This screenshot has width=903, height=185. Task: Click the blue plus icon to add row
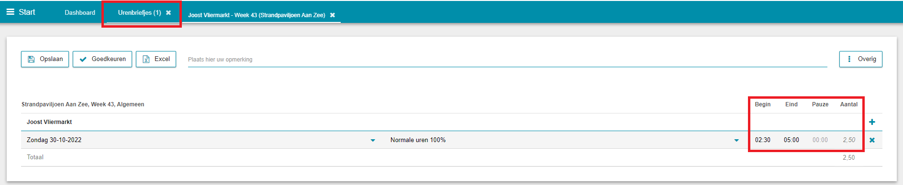(872, 122)
